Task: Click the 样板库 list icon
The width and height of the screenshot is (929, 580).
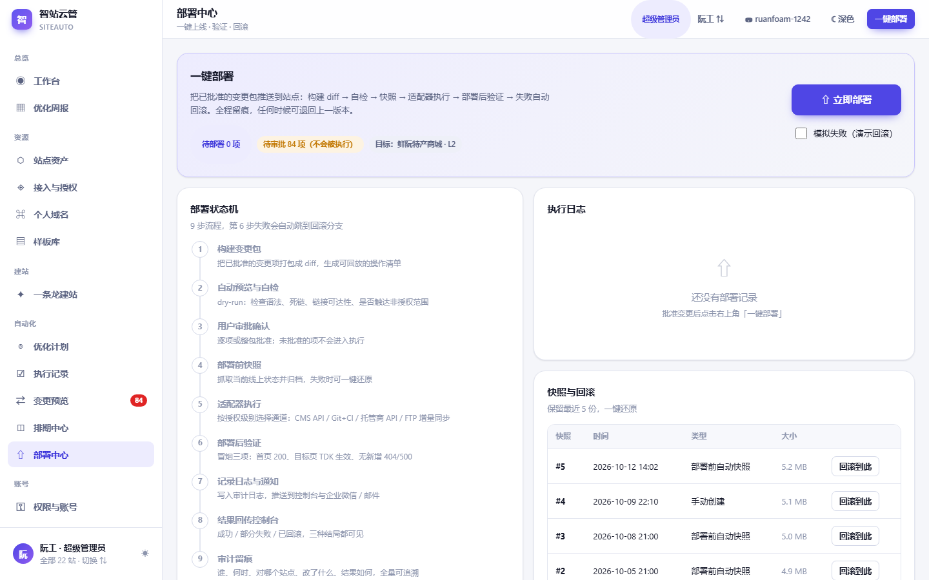Action: point(21,242)
